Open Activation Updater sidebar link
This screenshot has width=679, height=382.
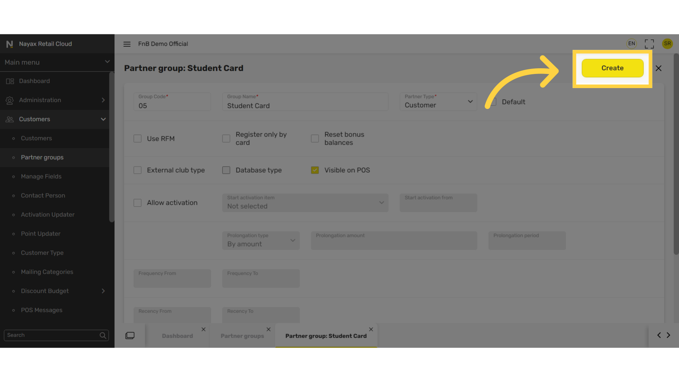(47, 215)
